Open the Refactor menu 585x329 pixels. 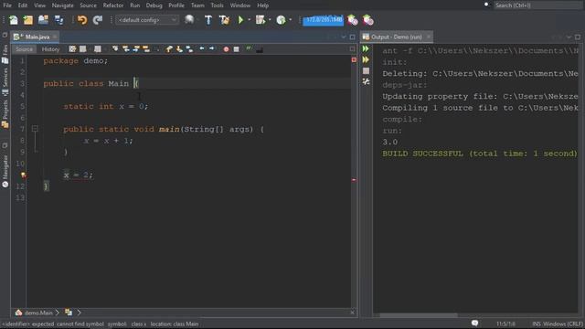tap(113, 5)
